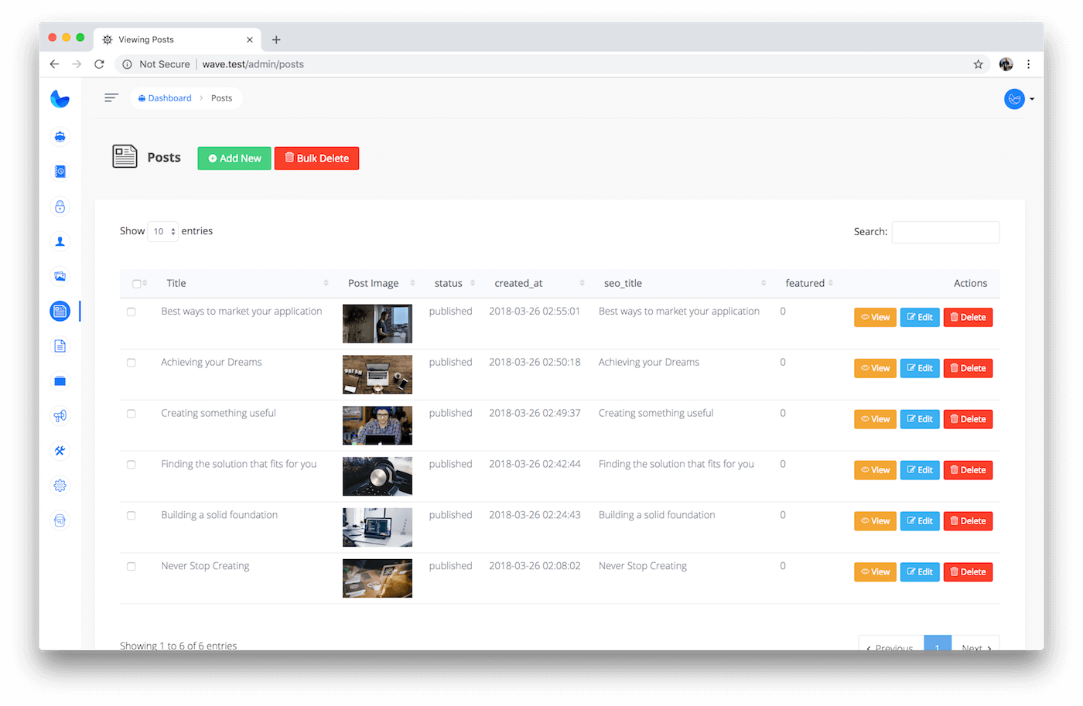The image size is (1083, 706).
Task: Open the Settings gear icon in sidebar
Action: coord(60,486)
